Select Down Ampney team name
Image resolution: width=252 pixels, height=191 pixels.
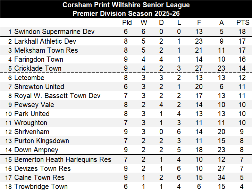[36, 150]
